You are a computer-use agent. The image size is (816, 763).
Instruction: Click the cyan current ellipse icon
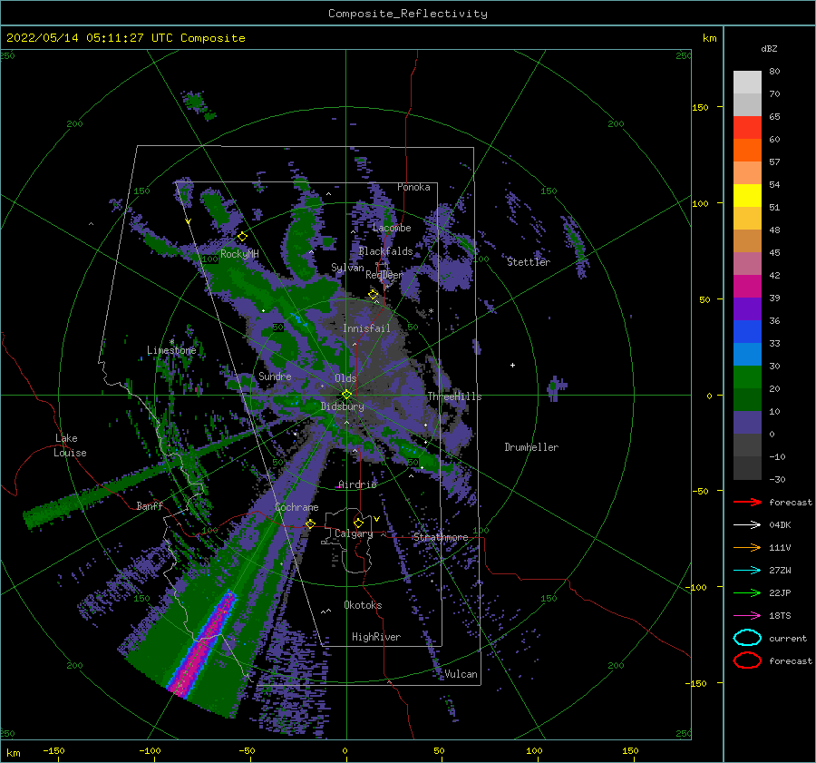[x=747, y=638]
